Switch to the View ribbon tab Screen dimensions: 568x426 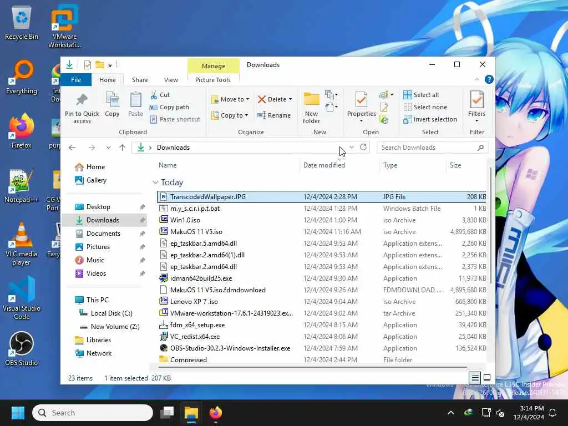click(x=171, y=80)
